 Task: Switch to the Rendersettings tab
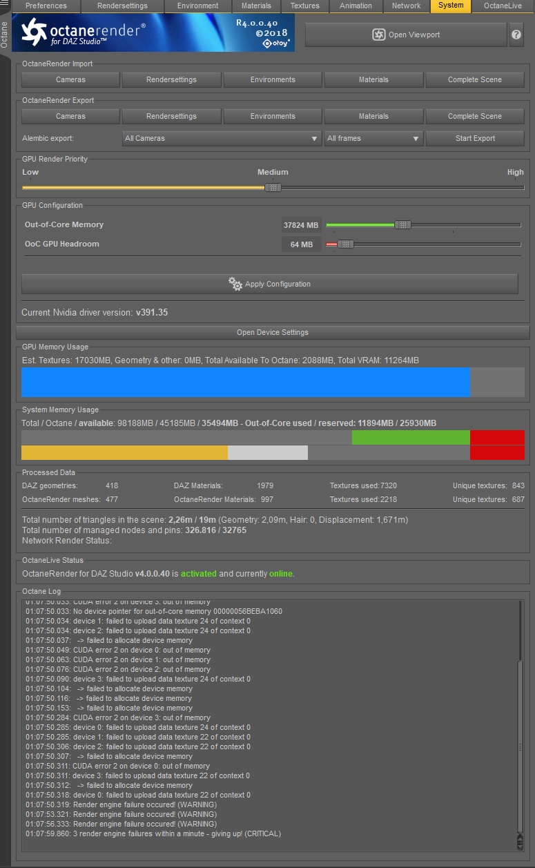[122, 6]
